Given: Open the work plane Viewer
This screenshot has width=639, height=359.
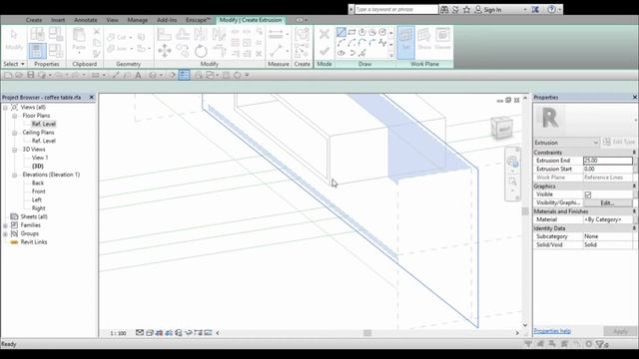Looking at the screenshot, I should pos(442,40).
